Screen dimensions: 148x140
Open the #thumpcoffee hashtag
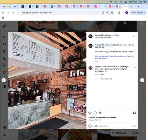[x=101, y=59]
